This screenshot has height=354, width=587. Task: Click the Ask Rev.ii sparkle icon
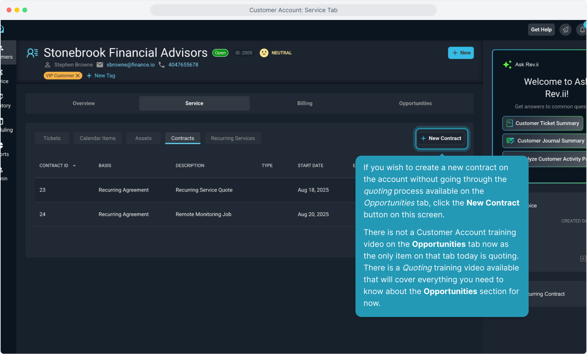click(507, 65)
